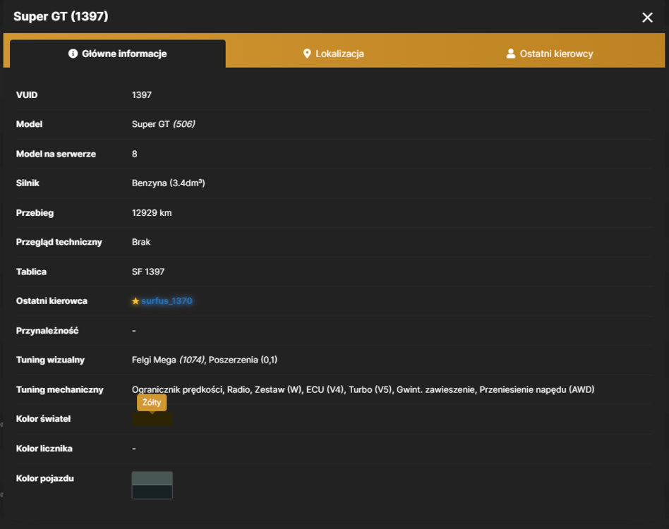Screen dimensions: 669x529
Task: Click the Przebieg row label
Action: point(35,213)
